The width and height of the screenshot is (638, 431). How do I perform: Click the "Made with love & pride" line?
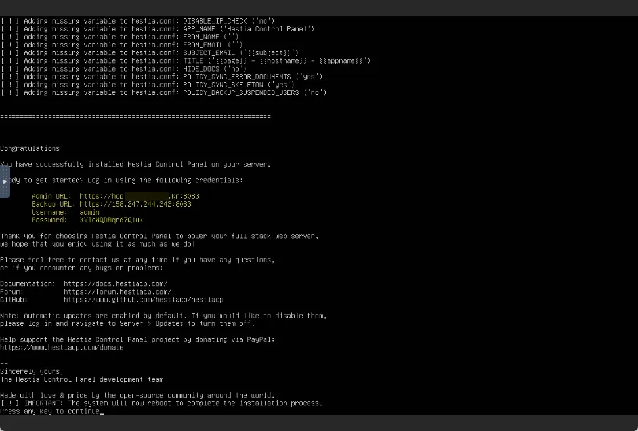(x=138, y=395)
